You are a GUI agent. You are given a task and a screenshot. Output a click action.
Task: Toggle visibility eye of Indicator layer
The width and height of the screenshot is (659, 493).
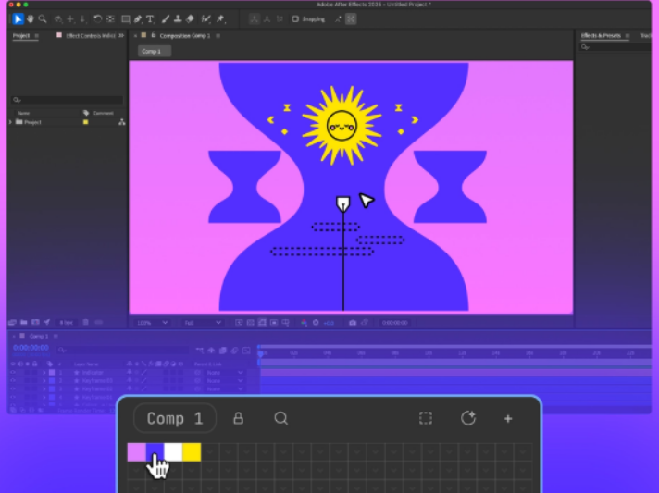[x=13, y=373]
